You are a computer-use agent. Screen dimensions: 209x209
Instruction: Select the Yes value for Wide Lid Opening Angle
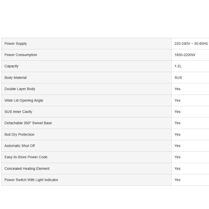pyautogui.click(x=177, y=100)
